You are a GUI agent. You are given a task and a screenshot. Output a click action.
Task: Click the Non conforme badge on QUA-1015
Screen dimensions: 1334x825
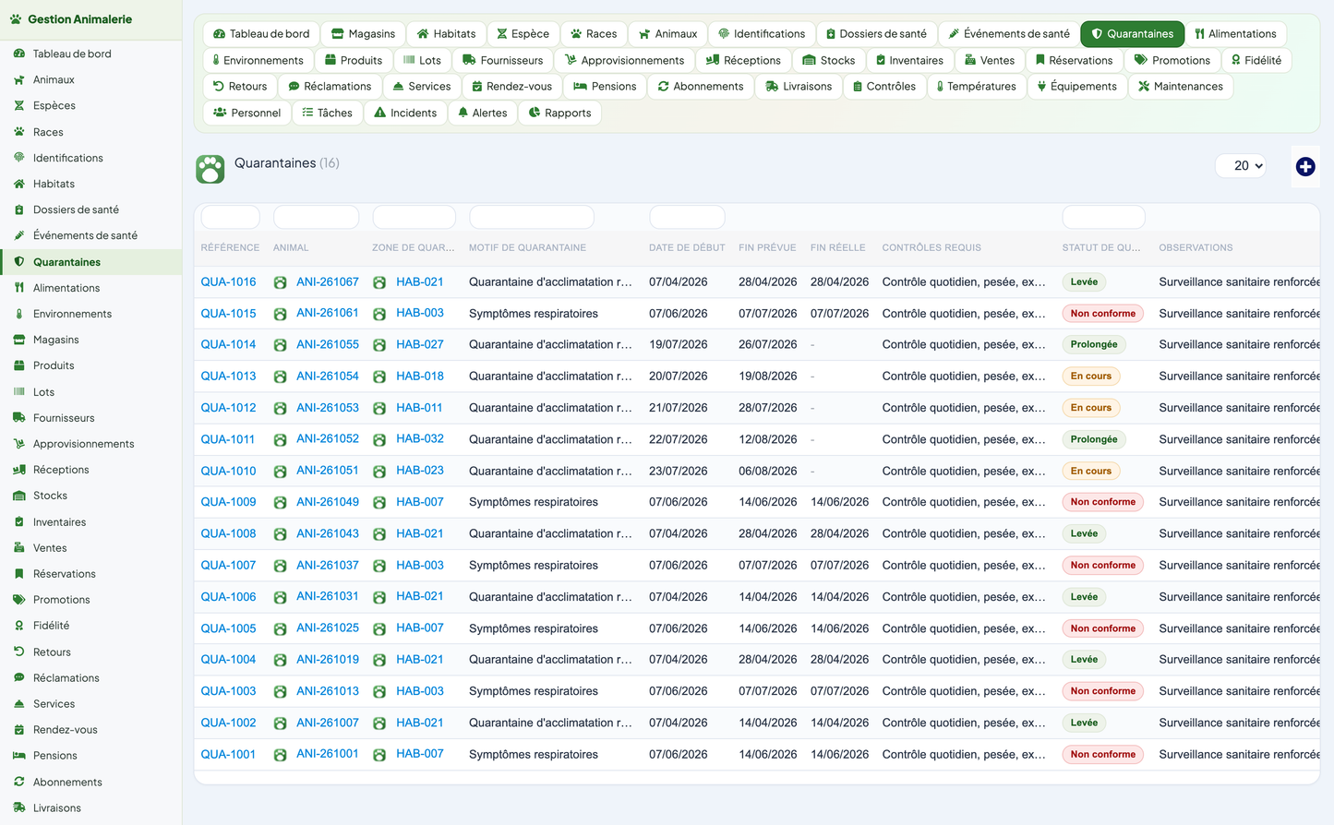[x=1102, y=314]
